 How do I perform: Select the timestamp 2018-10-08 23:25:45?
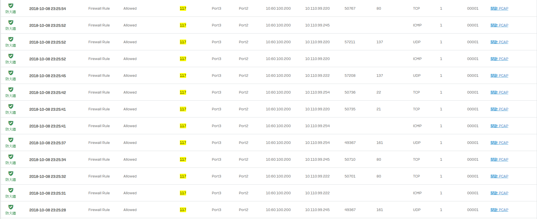coord(48,76)
